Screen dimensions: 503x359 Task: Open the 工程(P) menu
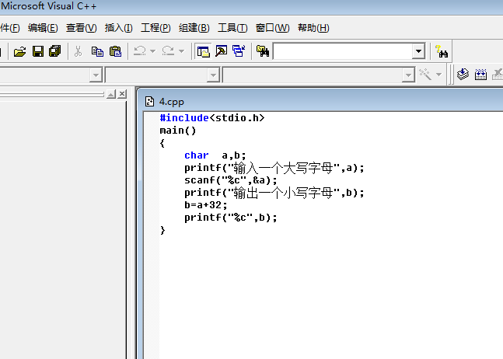point(155,28)
